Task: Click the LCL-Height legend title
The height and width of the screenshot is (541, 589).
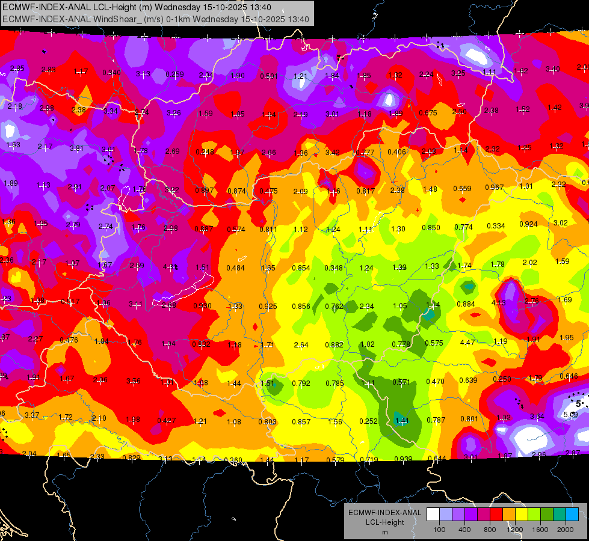Action: coord(384,522)
